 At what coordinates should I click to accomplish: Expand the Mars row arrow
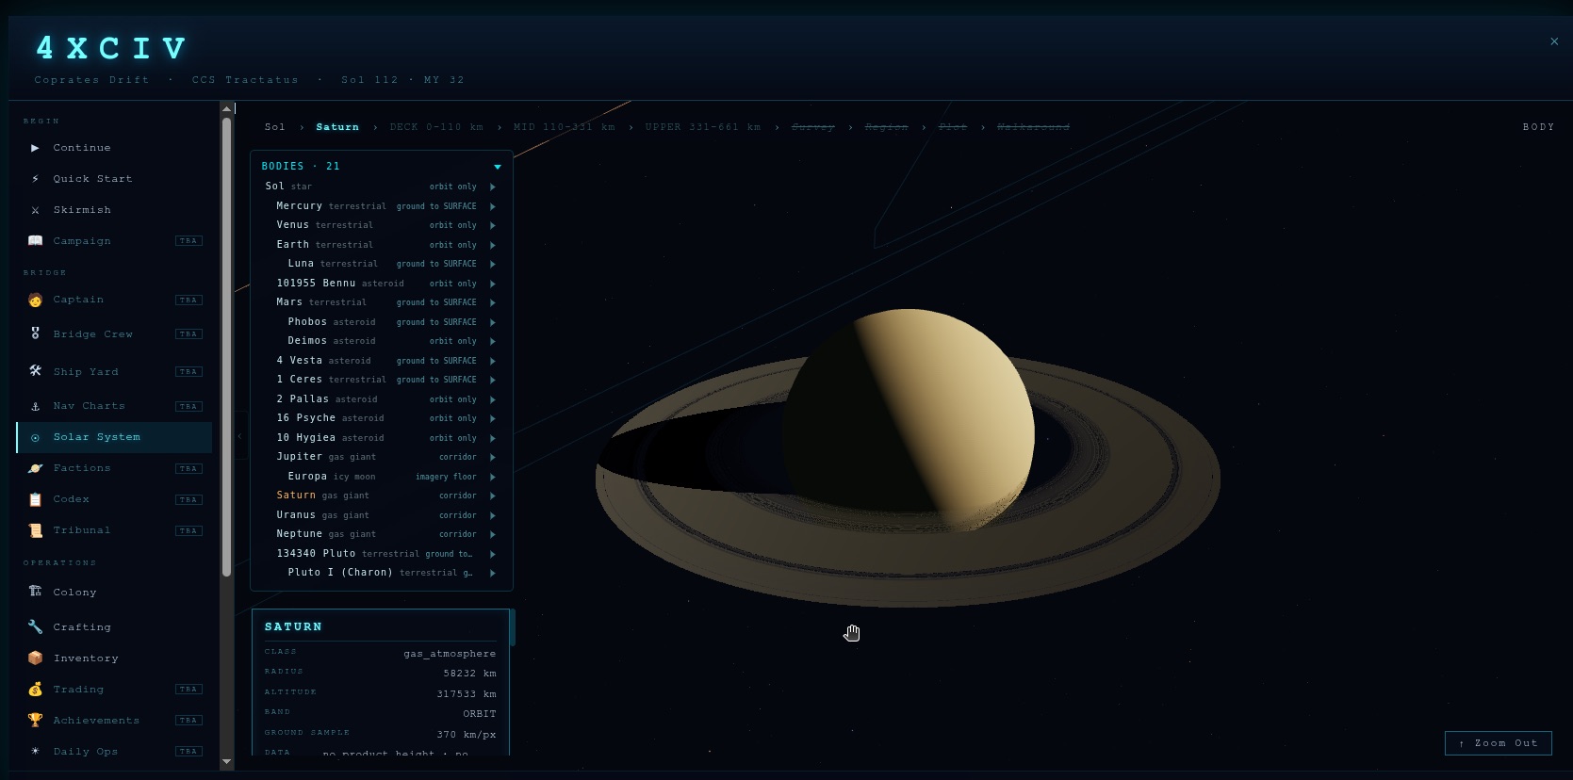pyautogui.click(x=493, y=302)
